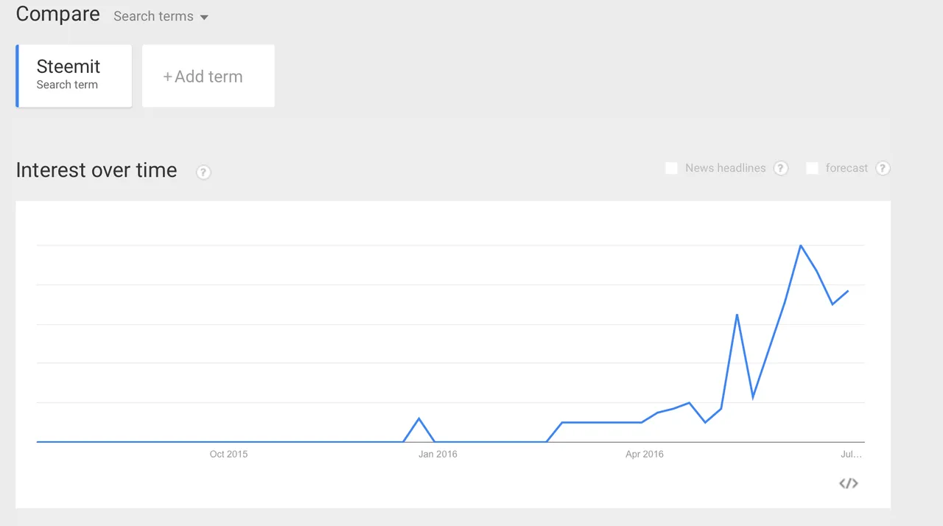Click the truncated Jul axis label
Screen dimensions: 943x526
click(x=851, y=455)
